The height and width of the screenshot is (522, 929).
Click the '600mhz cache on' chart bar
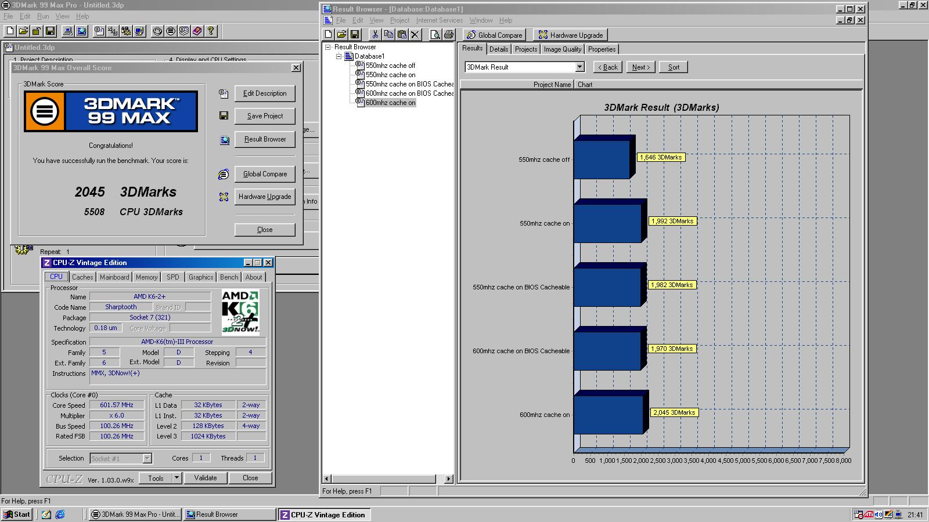pos(610,413)
